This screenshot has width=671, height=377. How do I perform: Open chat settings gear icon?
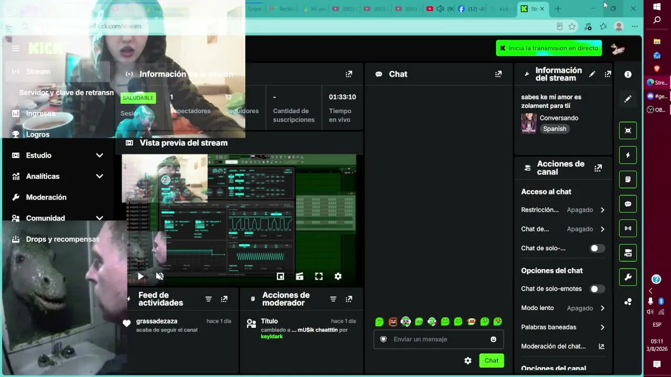coord(468,361)
